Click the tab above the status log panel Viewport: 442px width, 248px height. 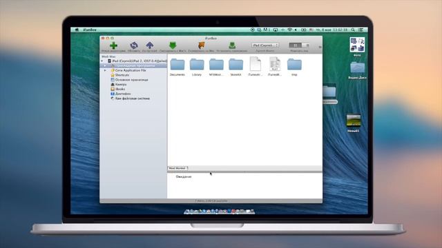pos(177,168)
